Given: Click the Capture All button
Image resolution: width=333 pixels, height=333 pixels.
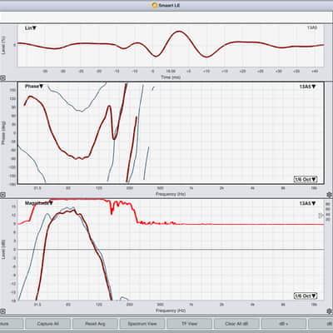Looking at the screenshot, I should pos(47,324).
